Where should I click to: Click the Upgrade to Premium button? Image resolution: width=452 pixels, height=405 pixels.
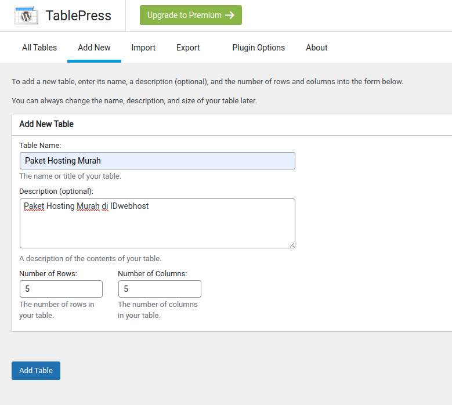(x=191, y=15)
